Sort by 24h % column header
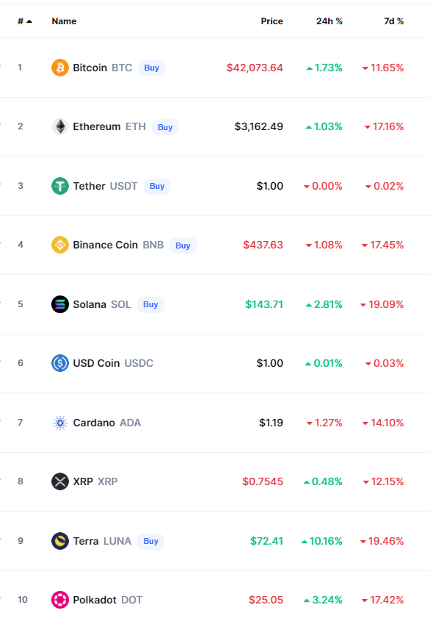Viewport: 430px width, 627px height. point(329,21)
